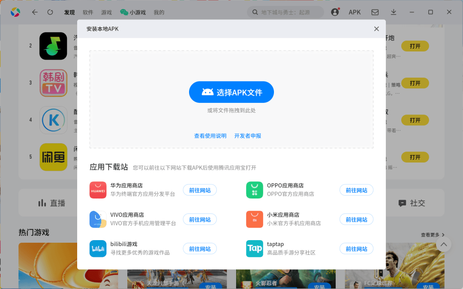Click the 选择APK文件 button
Image resolution: width=463 pixels, height=289 pixels.
[x=231, y=92]
